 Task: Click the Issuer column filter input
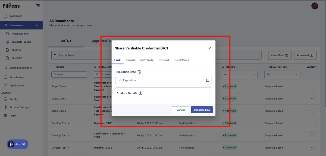[x=69, y=74]
